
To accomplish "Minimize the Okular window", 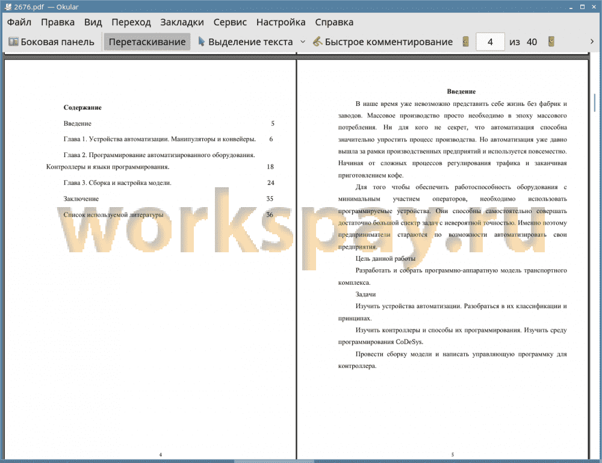I will [571, 7].
